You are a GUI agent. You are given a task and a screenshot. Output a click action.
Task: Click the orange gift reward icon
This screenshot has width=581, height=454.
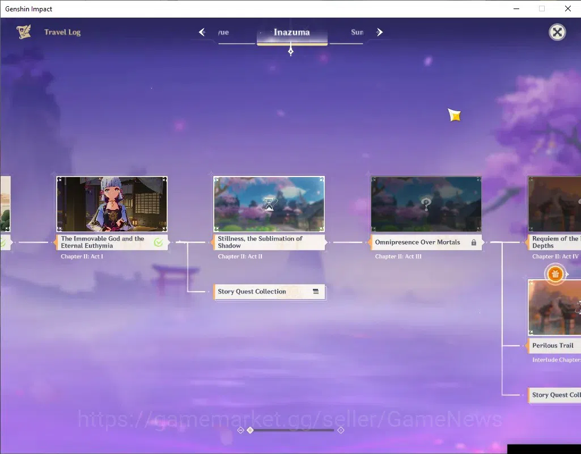point(555,274)
